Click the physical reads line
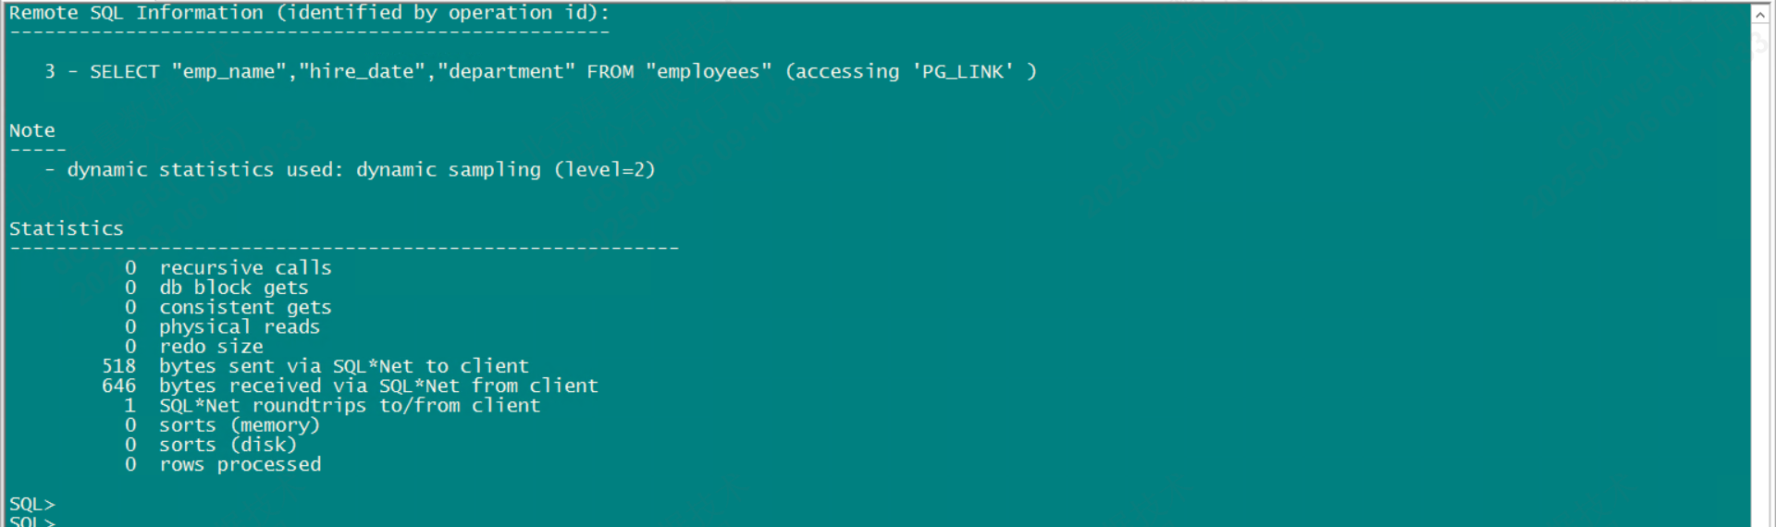Screen dimensions: 1776x527 [239, 327]
